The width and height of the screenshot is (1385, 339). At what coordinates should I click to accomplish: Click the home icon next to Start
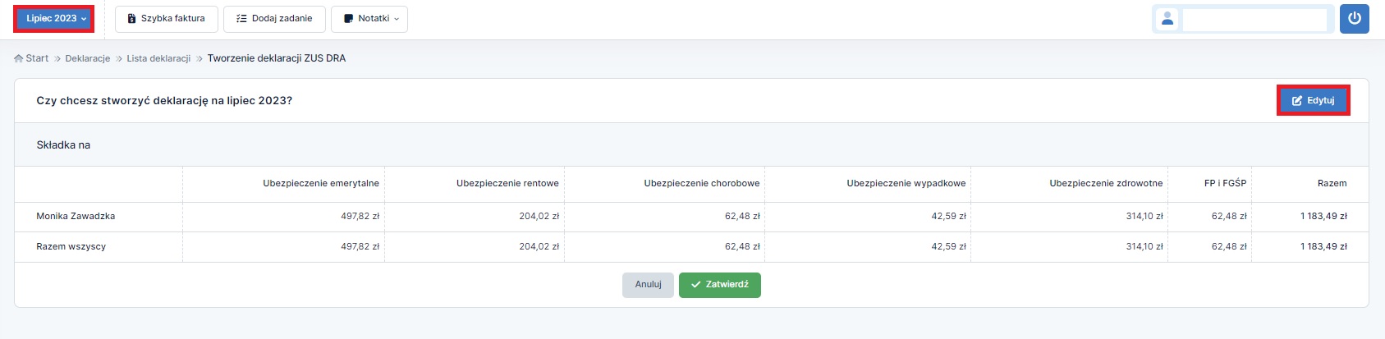click(x=19, y=59)
